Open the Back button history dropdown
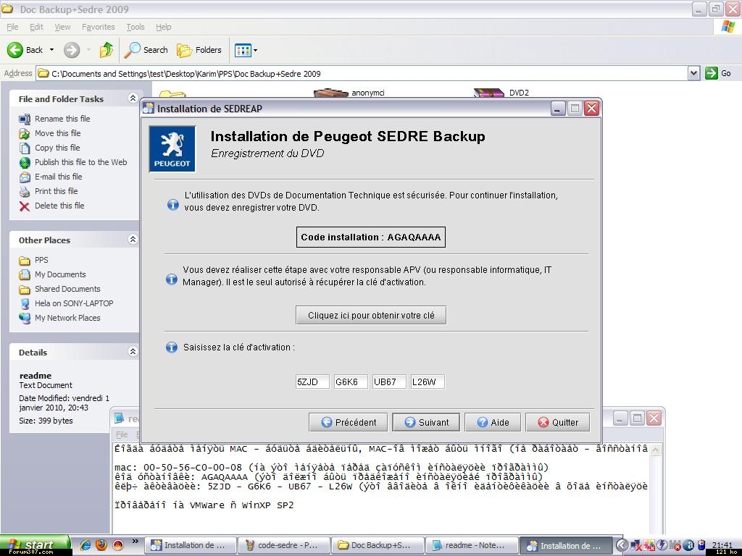742x556 pixels. click(51, 50)
